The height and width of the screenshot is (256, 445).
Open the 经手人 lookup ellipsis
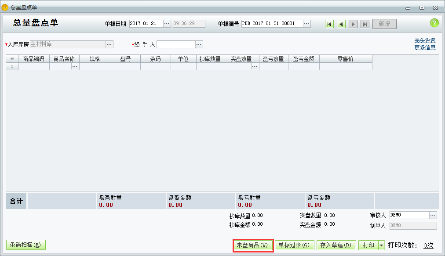click(x=199, y=44)
